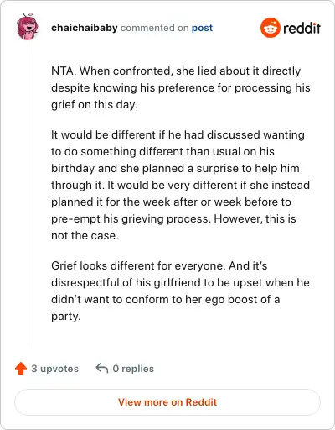
Task: Open the blue "post" link
Action: pyautogui.click(x=202, y=28)
